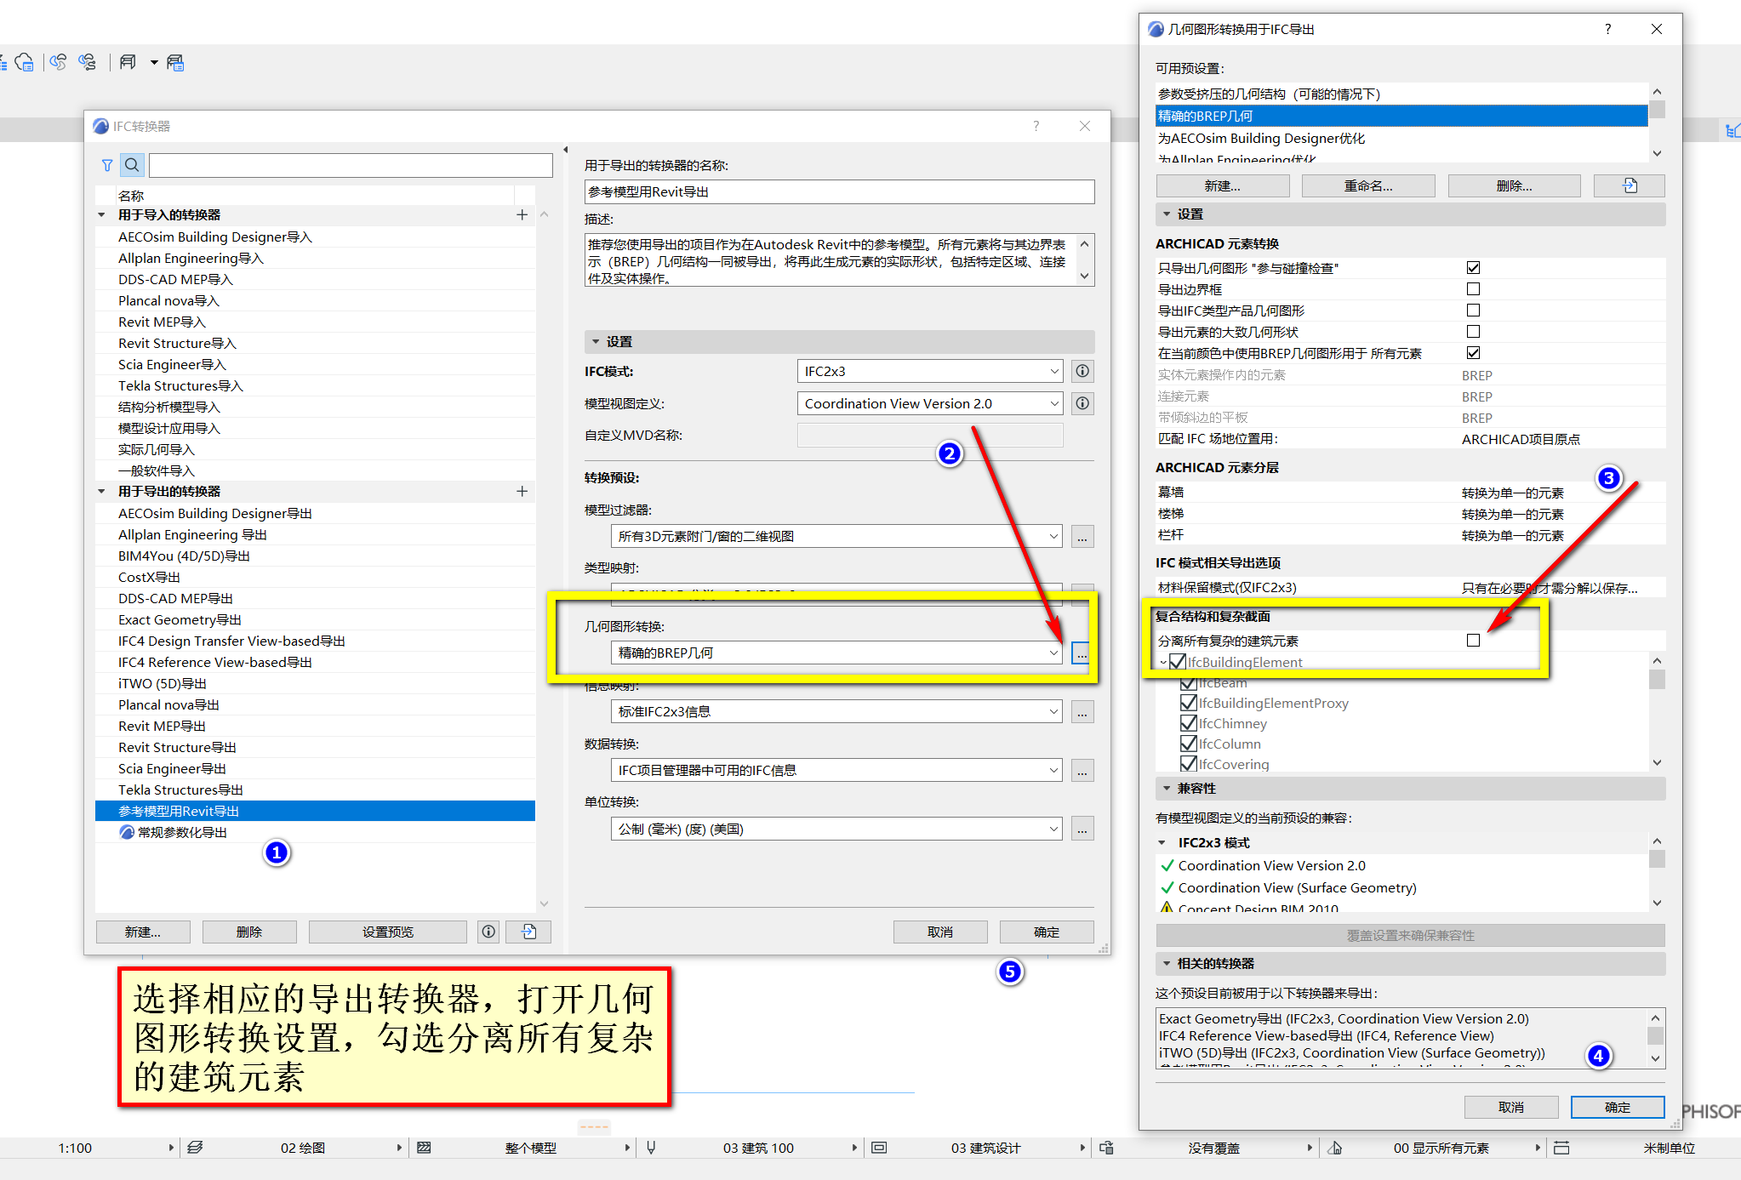This screenshot has width=1741, height=1180.
Task: Add new import translator with plus icon
Action: 522,215
